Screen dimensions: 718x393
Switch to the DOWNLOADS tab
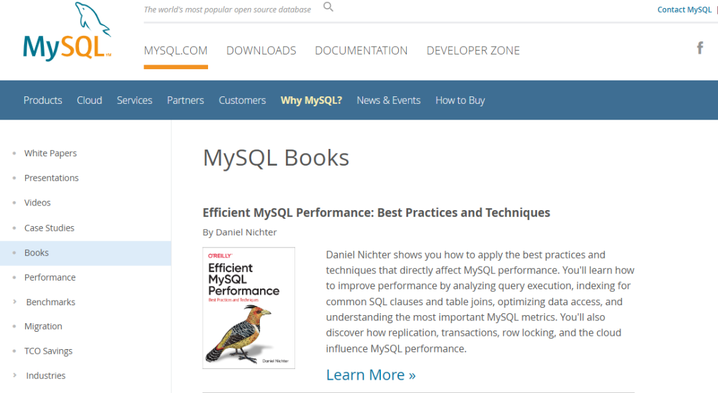pyautogui.click(x=261, y=51)
